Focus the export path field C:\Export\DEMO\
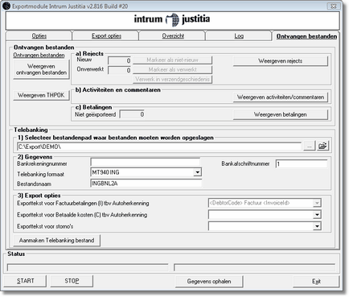 pos(159,146)
